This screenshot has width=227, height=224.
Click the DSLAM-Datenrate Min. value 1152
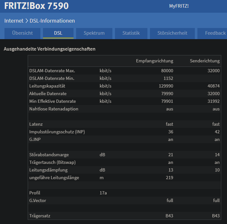[x=168, y=78]
